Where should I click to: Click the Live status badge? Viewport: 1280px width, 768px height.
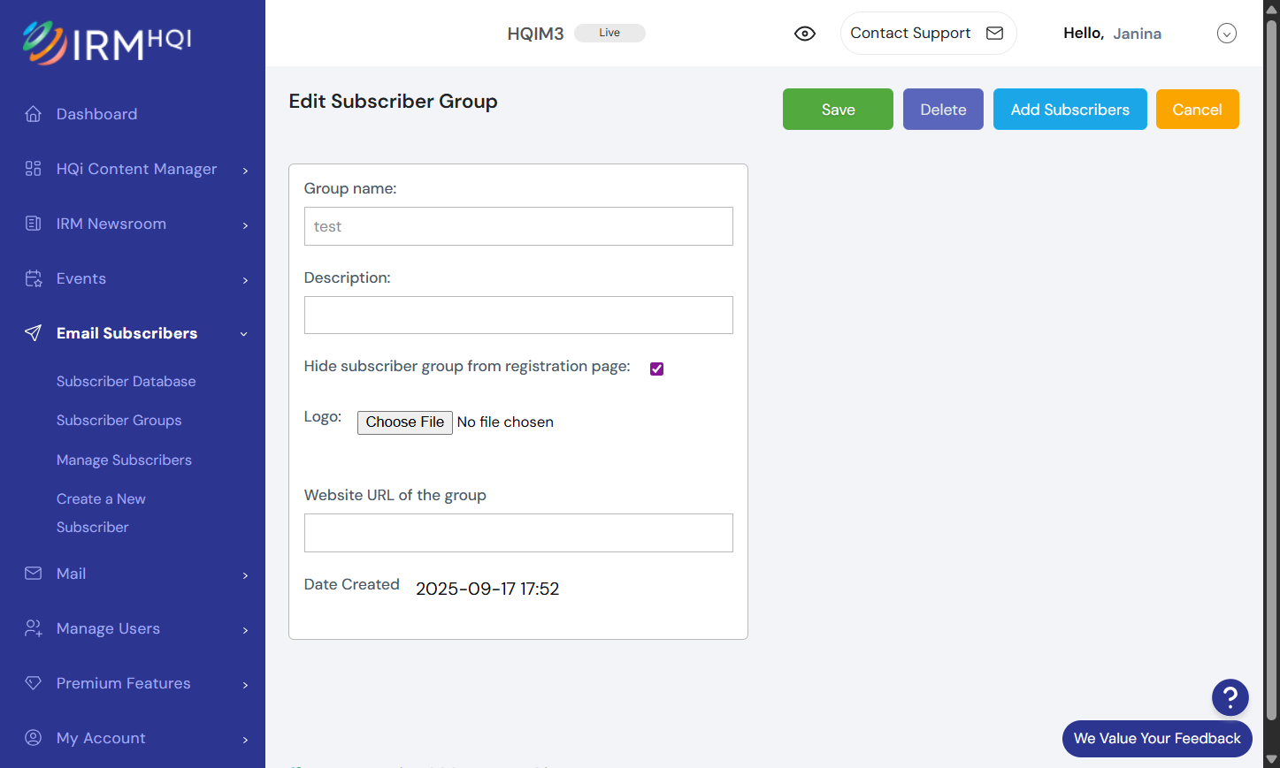click(609, 33)
